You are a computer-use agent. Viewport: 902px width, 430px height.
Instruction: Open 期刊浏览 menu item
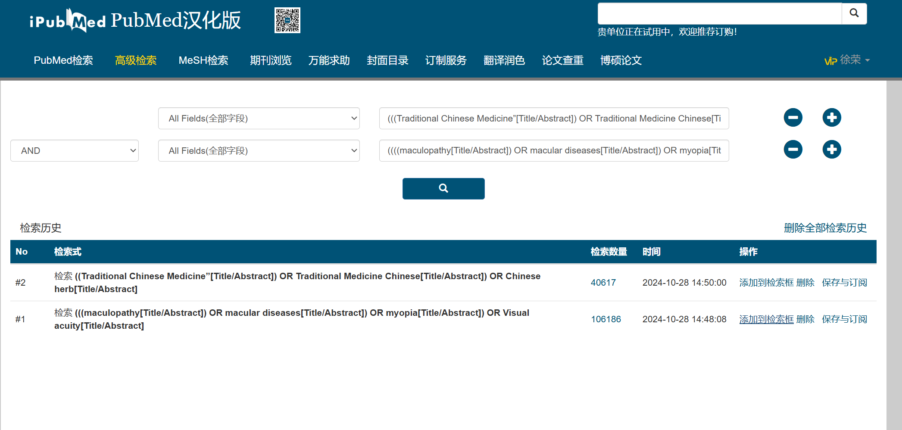click(271, 60)
